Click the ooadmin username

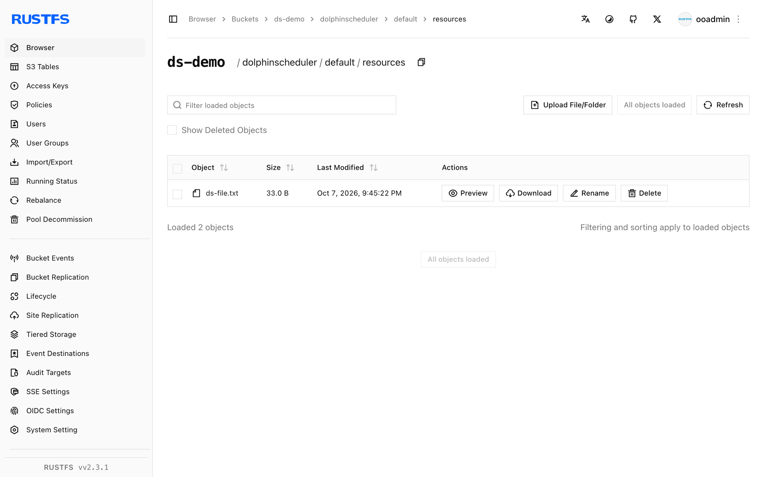point(712,19)
